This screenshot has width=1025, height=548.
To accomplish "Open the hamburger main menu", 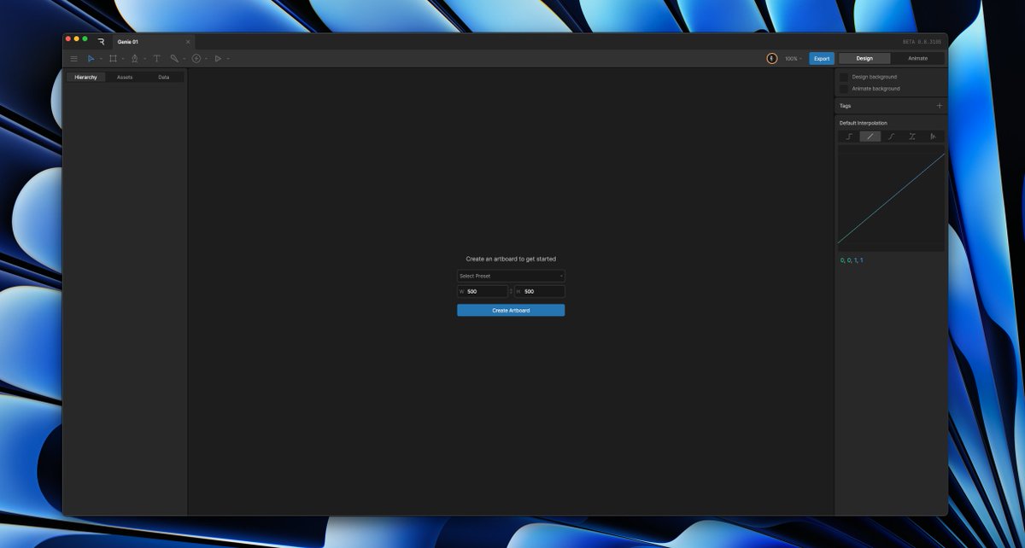I will pos(73,59).
